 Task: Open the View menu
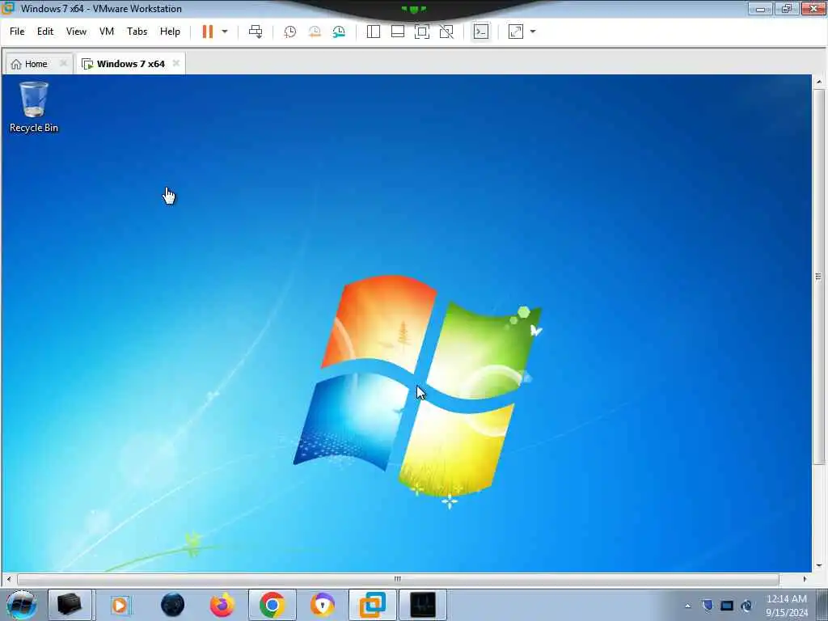tap(76, 32)
